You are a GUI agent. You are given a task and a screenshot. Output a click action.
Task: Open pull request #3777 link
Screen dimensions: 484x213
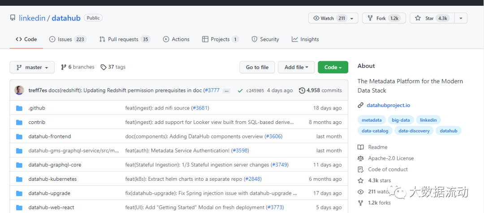click(x=212, y=91)
